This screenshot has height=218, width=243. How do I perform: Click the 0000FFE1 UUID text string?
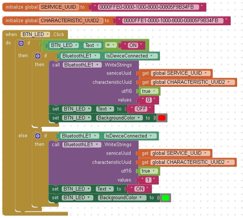click(x=173, y=21)
